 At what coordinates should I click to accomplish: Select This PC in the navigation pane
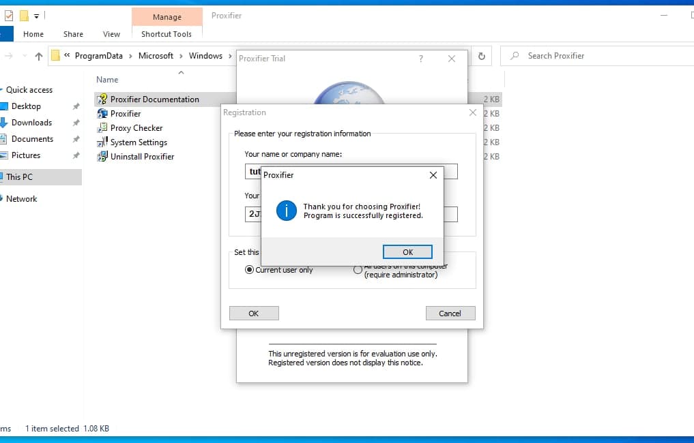pyautogui.click(x=19, y=177)
